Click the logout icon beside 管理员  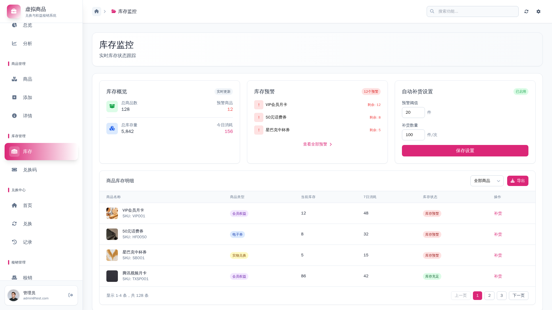tap(71, 295)
